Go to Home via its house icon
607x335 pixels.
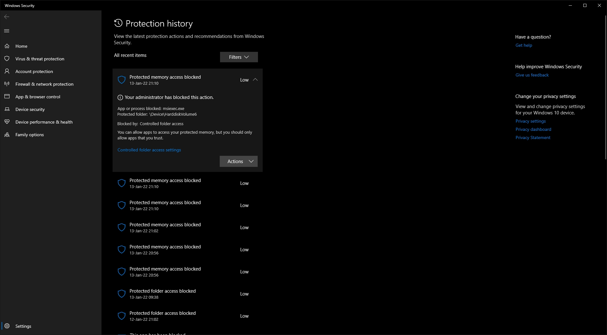[x=7, y=46]
